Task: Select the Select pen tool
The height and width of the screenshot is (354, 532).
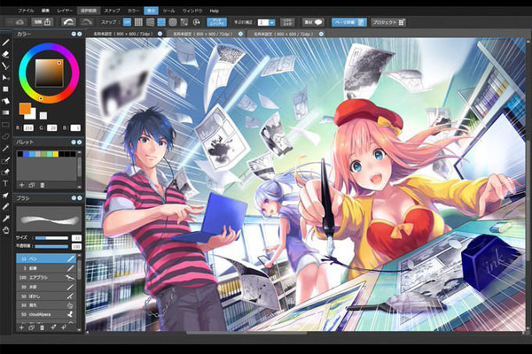Action: 6,160
